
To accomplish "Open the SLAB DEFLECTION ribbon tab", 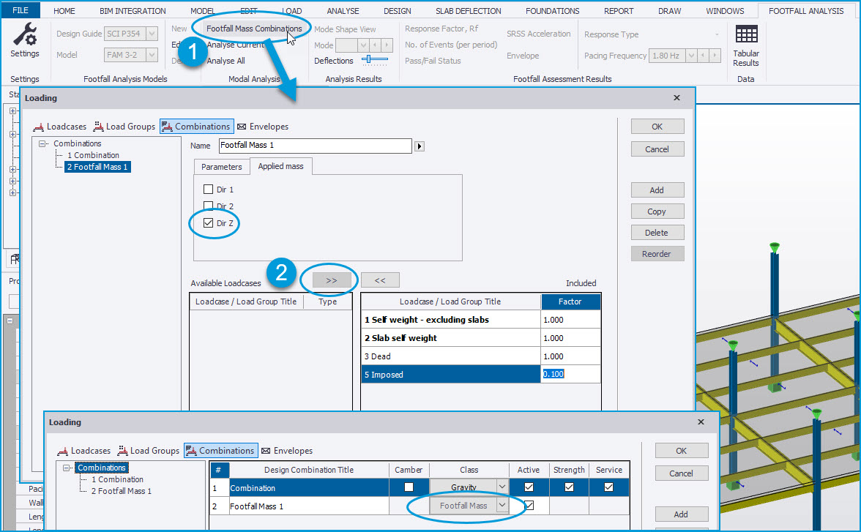I will (x=468, y=11).
